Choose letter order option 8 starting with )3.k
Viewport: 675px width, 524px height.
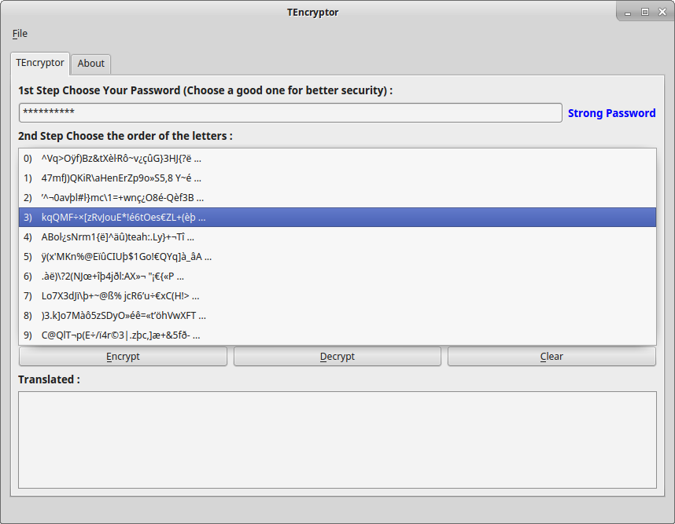coord(337,316)
